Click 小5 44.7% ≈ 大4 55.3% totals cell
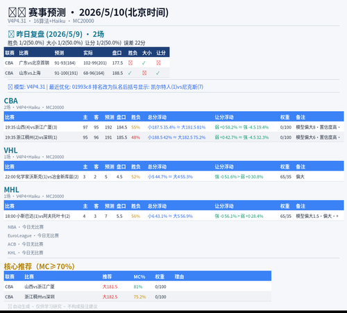 pyautogui.click(x=170, y=177)
